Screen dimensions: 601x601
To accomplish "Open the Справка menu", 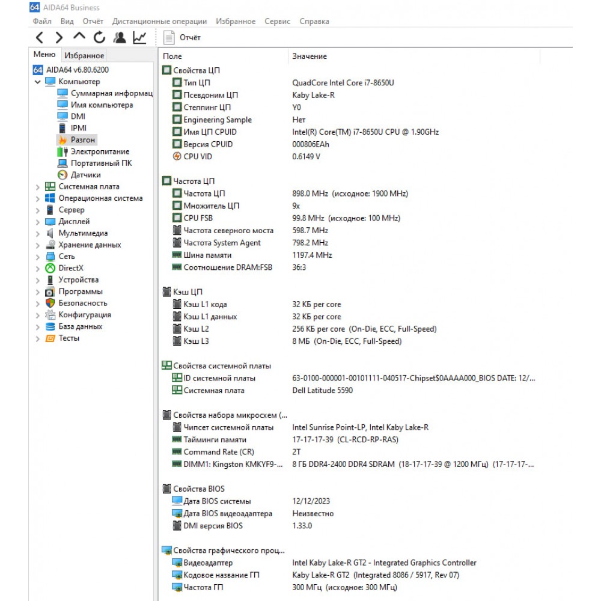I will pos(314,22).
